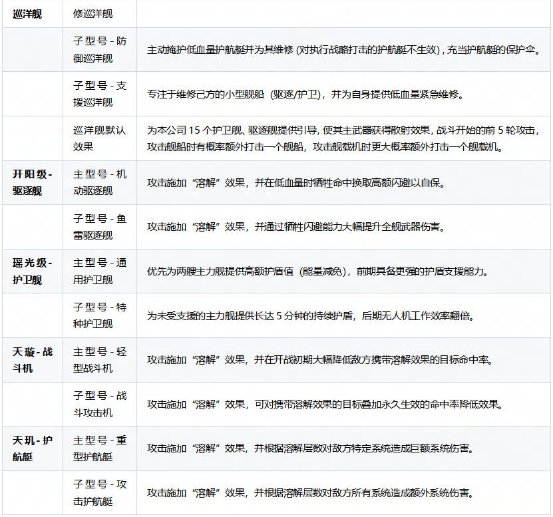Select the 修巡洋舰 cell
This screenshot has height=517, width=553.
point(93,14)
